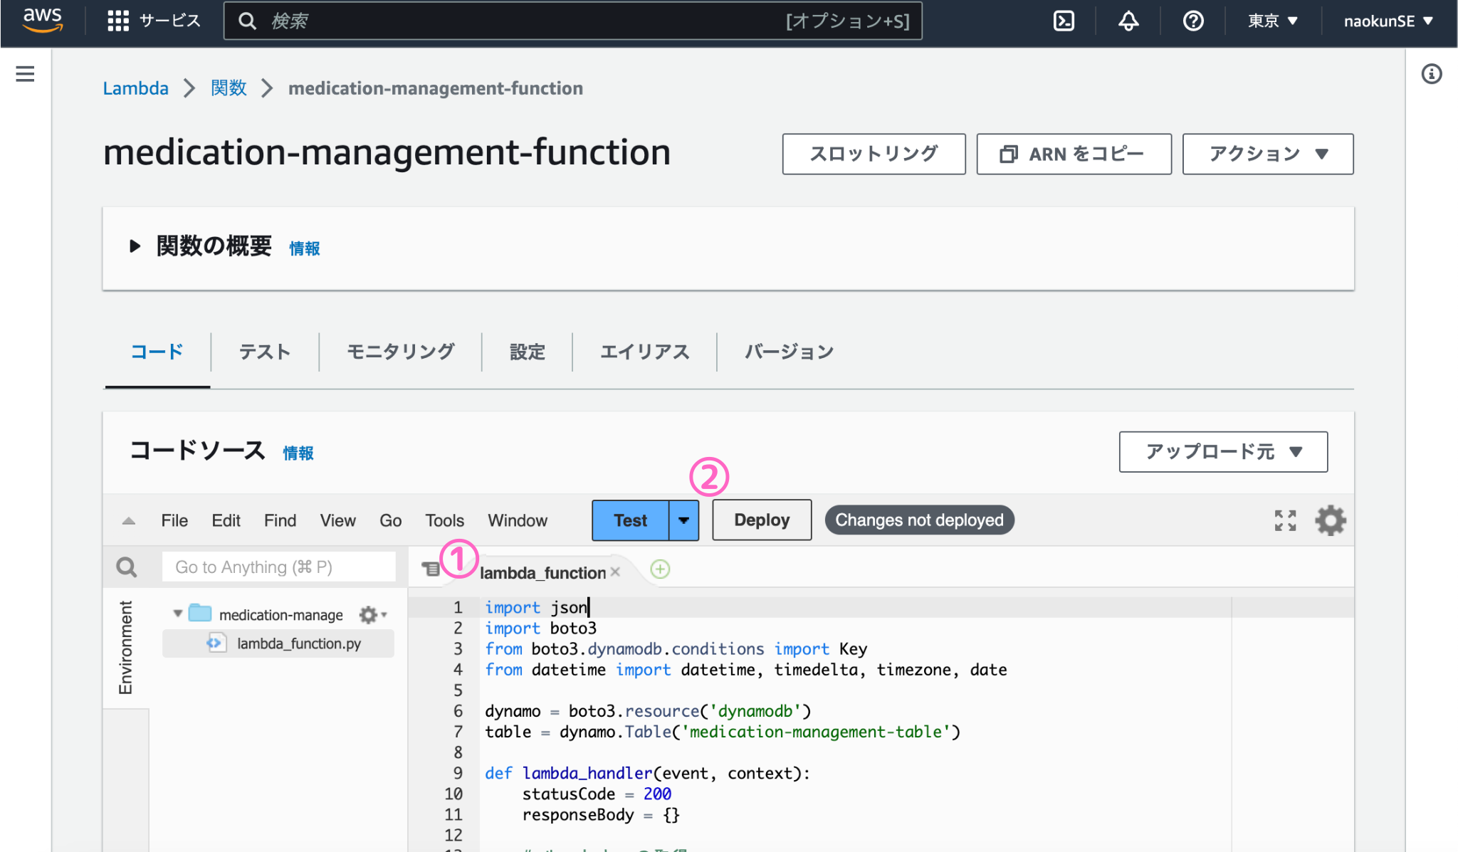The height and width of the screenshot is (852, 1458).
Task: Open the help question mark icon
Action: [x=1193, y=21]
